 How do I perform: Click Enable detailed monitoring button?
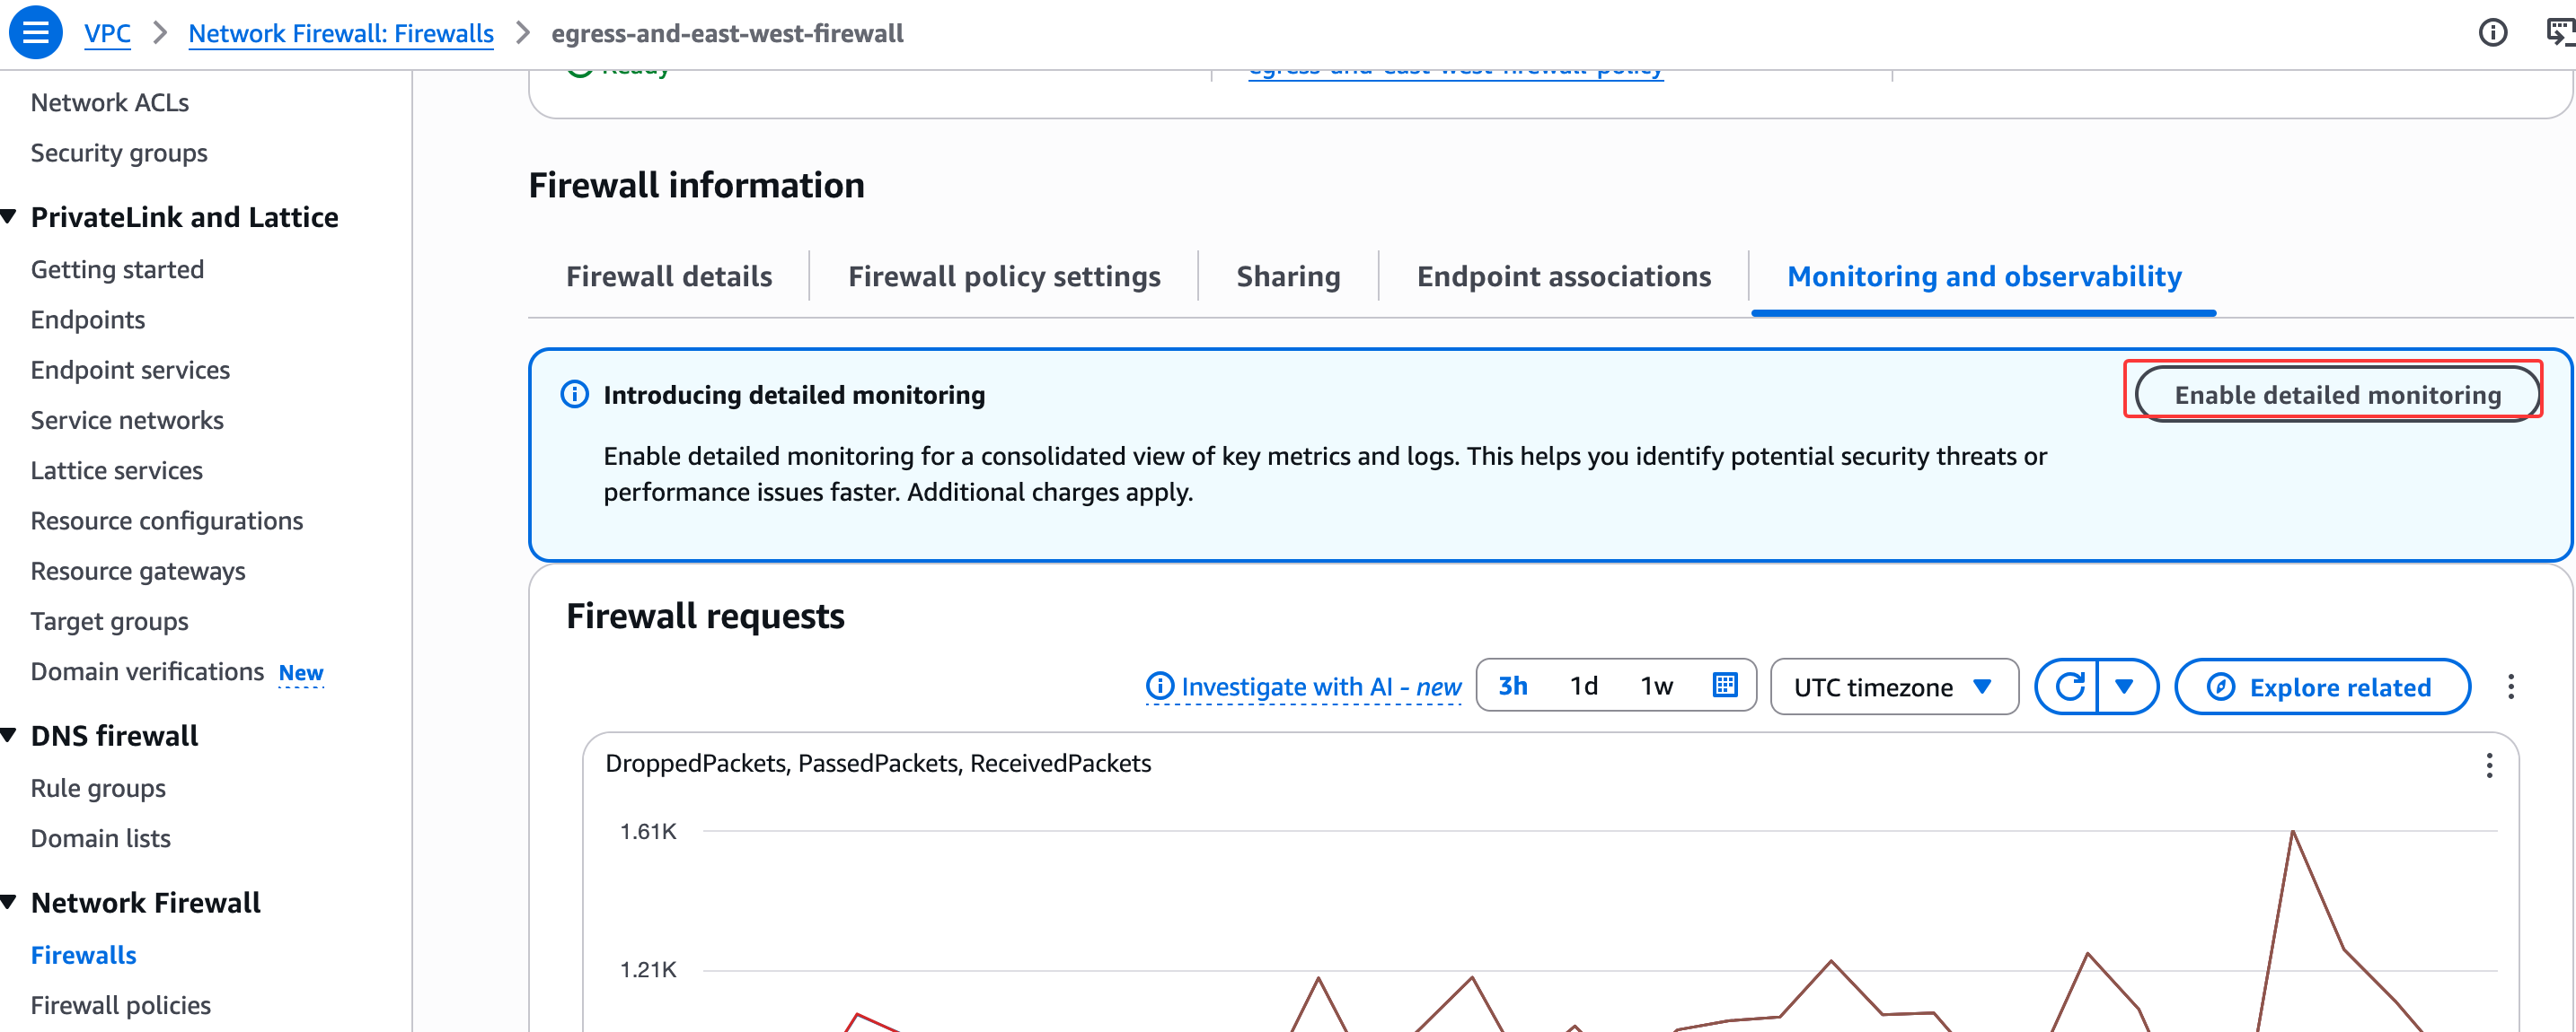[2336, 395]
